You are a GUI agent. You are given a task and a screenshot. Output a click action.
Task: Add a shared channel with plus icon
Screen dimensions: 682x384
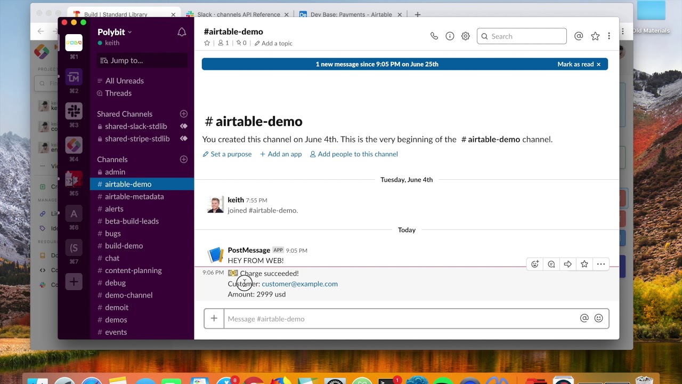pyautogui.click(x=184, y=114)
